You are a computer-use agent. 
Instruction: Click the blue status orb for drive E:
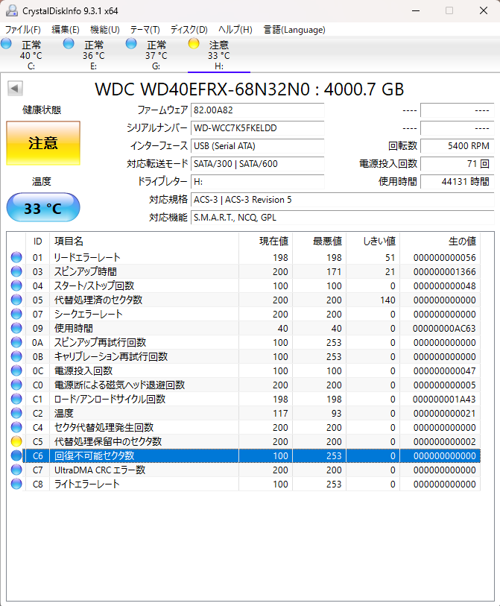coord(69,44)
